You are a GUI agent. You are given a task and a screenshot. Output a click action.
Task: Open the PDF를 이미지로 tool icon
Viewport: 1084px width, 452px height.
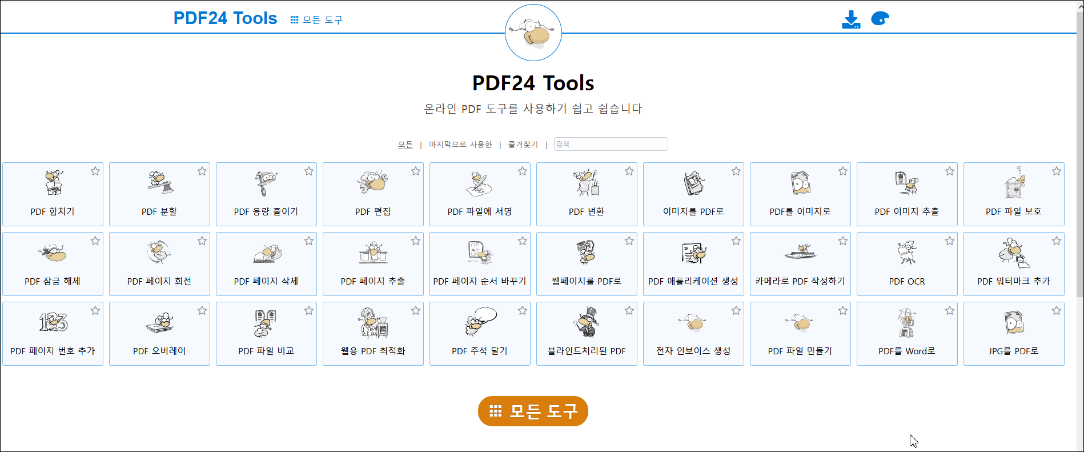pyautogui.click(x=800, y=183)
